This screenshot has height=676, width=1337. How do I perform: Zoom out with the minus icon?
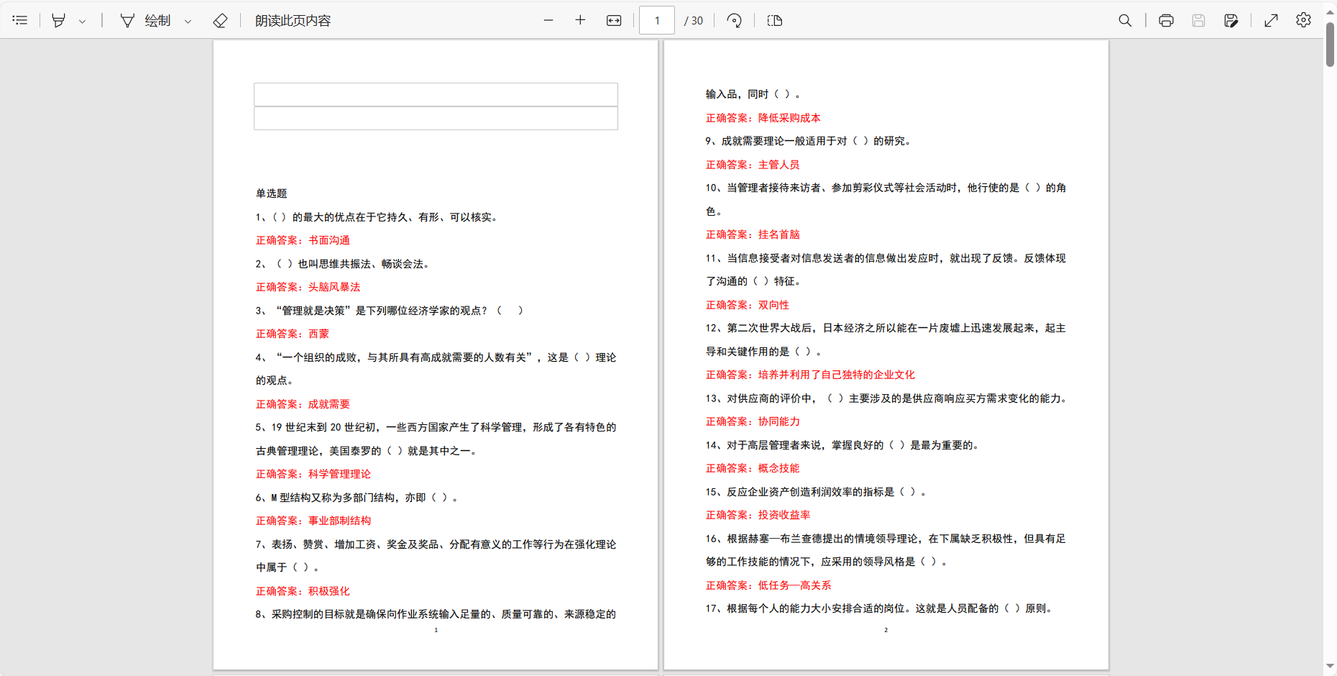[548, 20]
